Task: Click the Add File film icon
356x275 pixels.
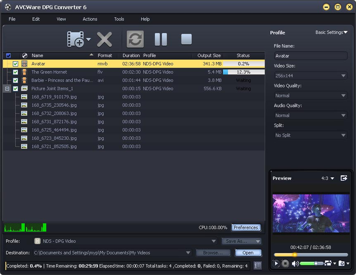Action: [x=75, y=39]
